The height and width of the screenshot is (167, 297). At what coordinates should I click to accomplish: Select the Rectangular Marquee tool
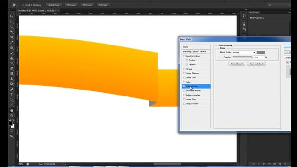[12, 22]
